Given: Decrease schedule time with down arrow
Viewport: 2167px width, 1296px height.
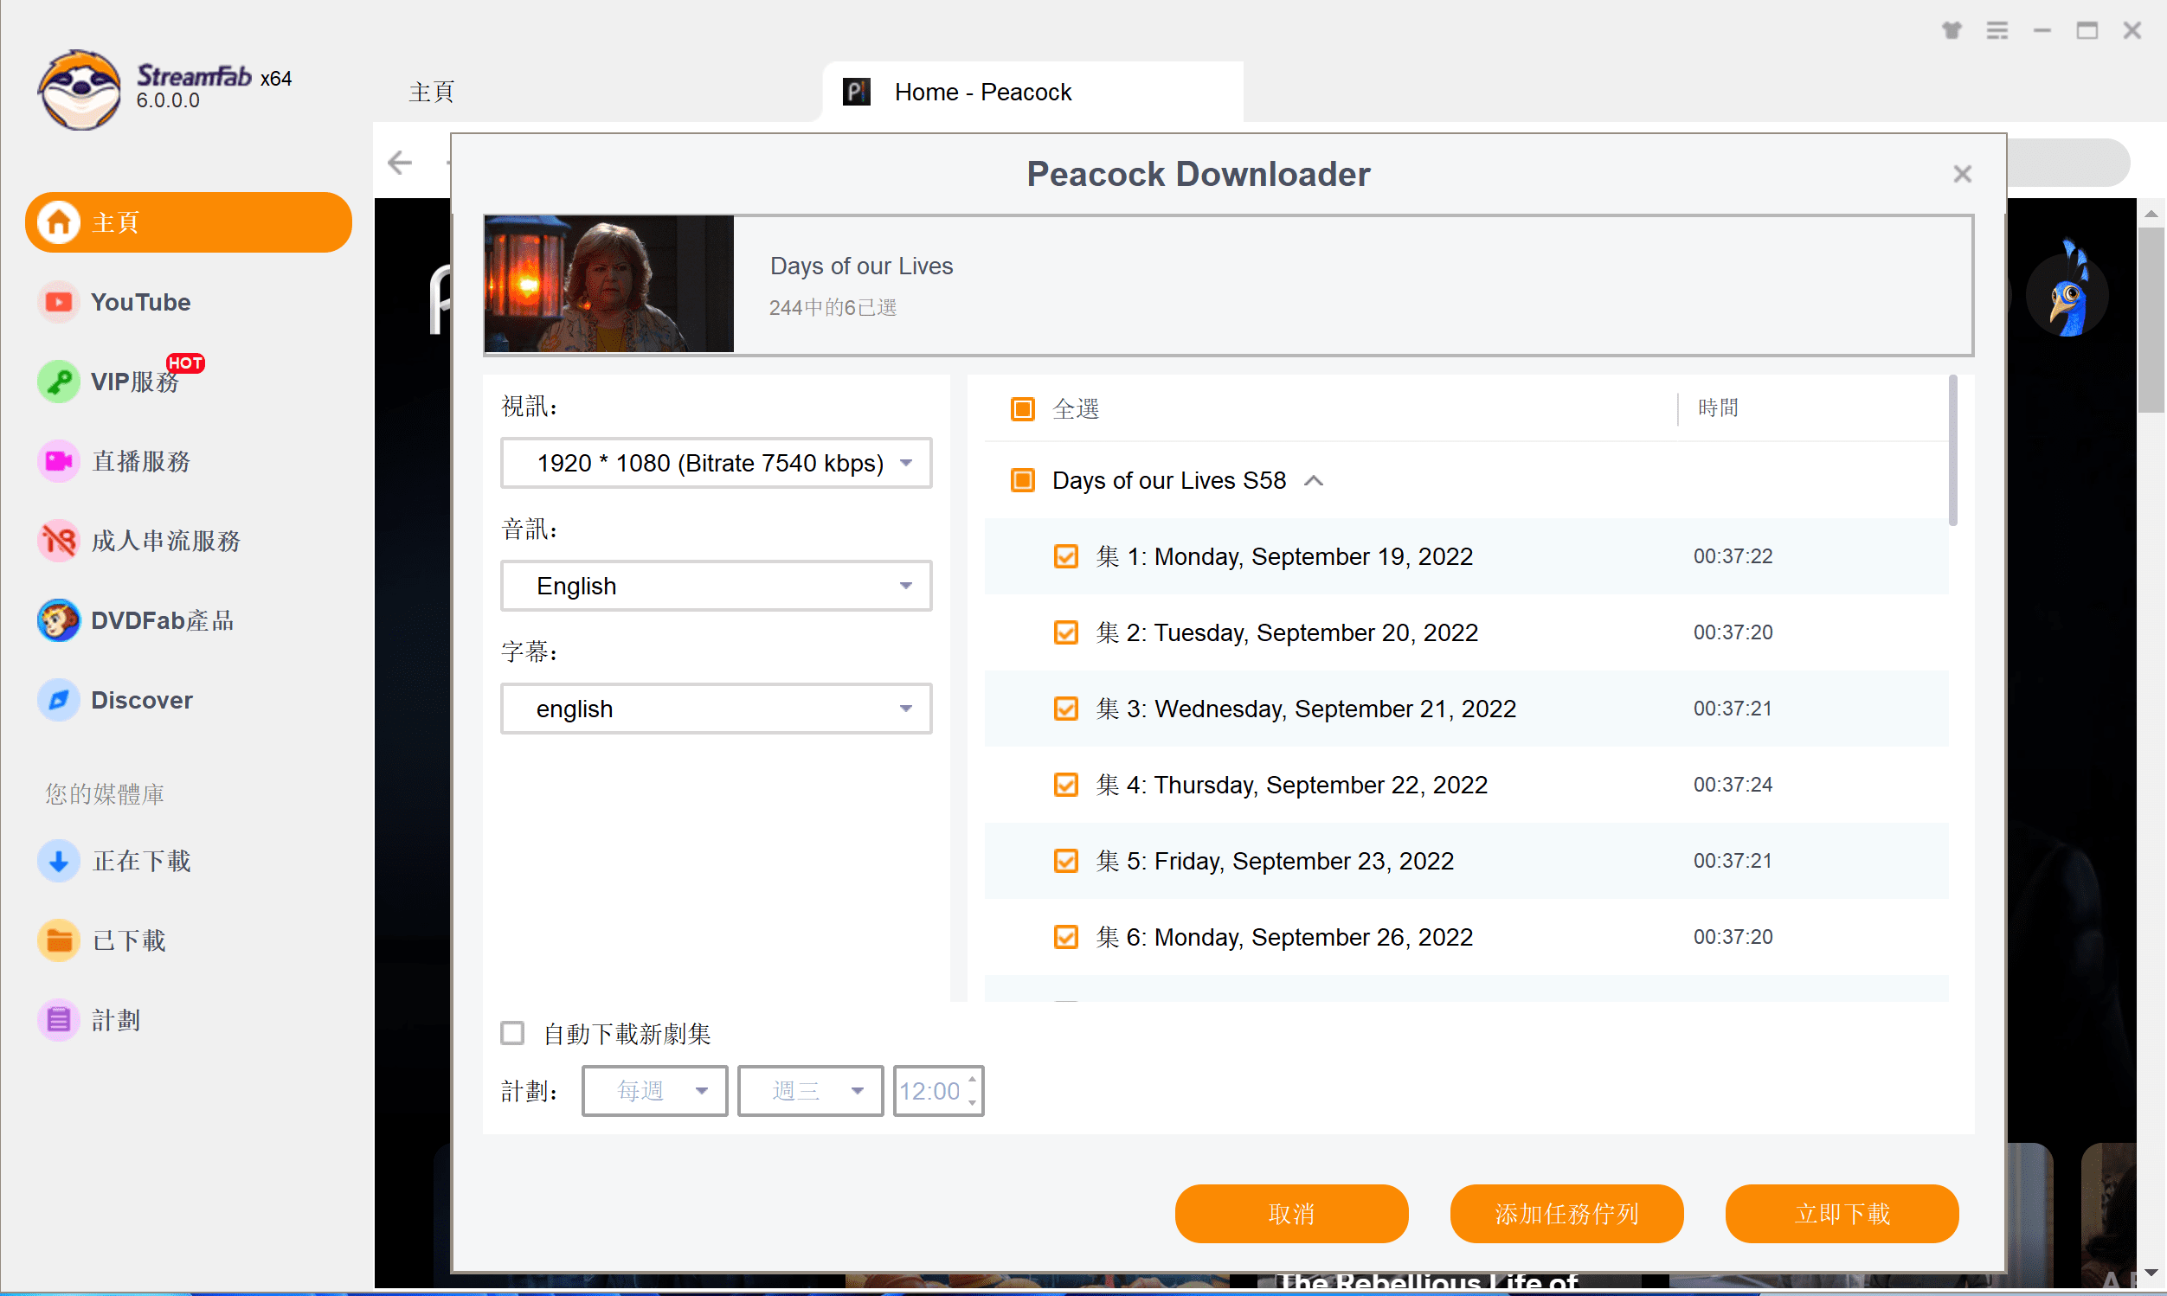Looking at the screenshot, I should (x=972, y=1102).
